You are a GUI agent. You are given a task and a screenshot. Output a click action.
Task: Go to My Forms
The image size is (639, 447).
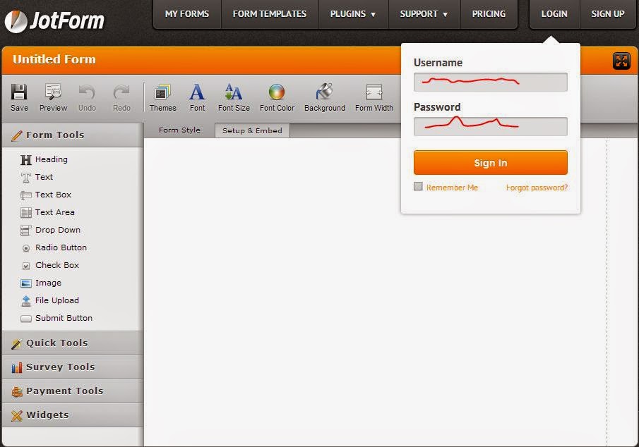tap(187, 14)
